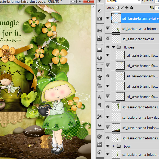Viewport: 159px width, 159px height.
Task: Click the bow group folder icon
Action: pos(118,146)
